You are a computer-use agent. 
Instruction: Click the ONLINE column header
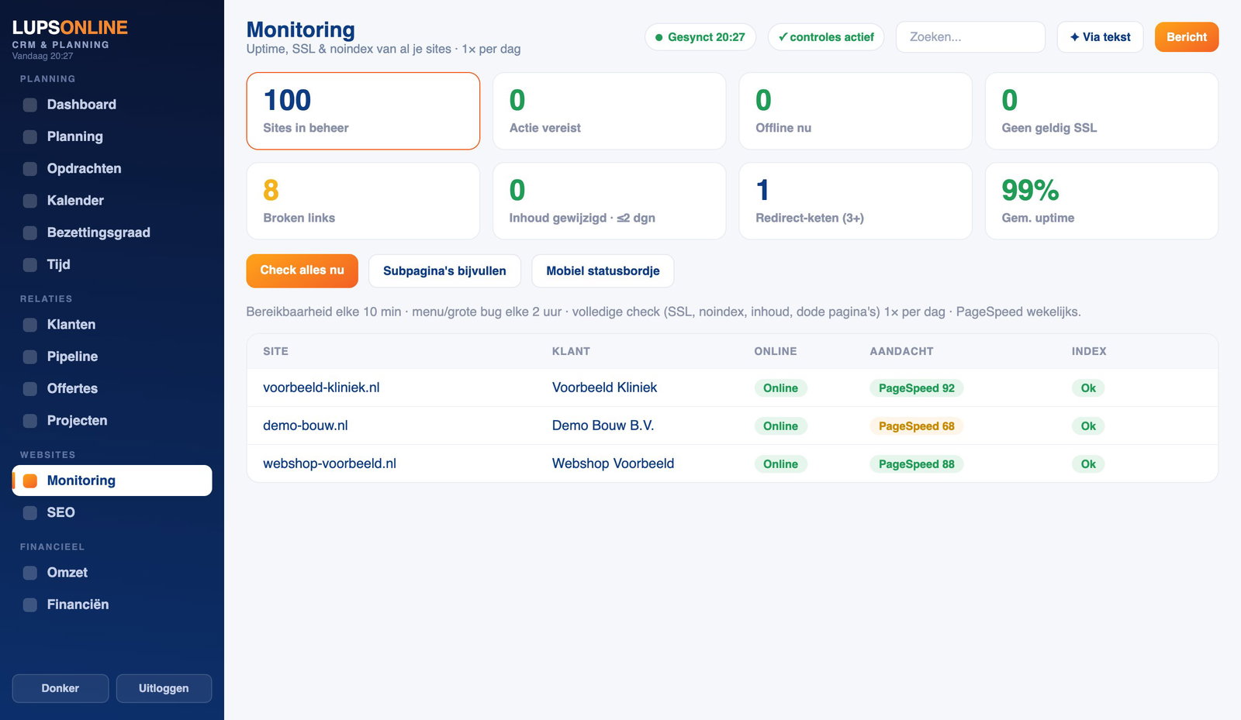coord(776,351)
